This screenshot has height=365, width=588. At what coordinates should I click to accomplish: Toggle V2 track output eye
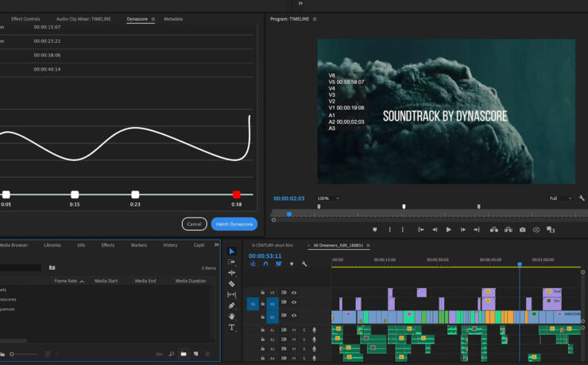[294, 302]
